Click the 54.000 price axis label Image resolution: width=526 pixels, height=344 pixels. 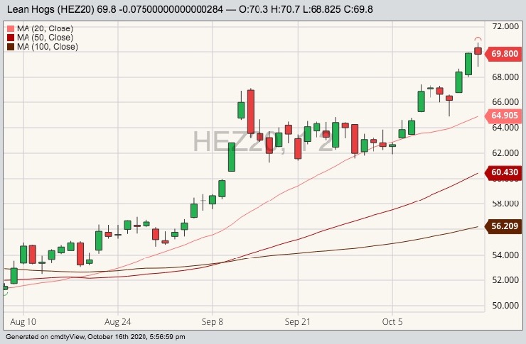[505, 255]
